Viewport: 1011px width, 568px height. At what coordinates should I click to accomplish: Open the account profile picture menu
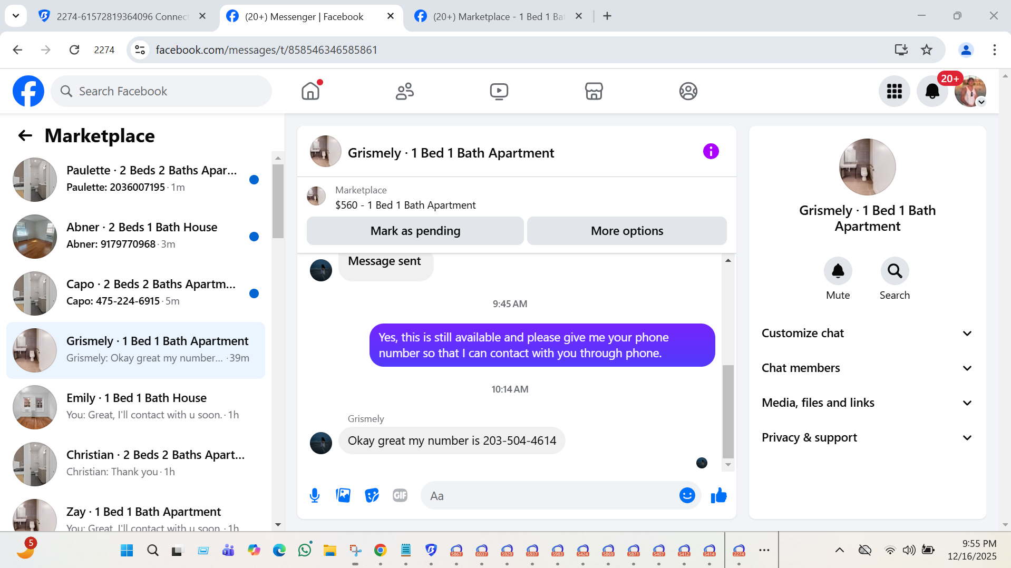[x=970, y=91]
